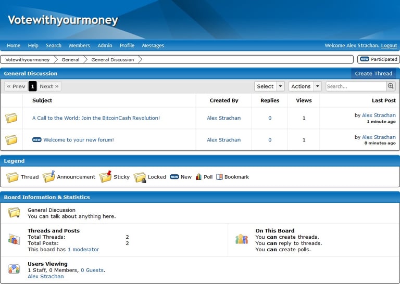Open Help from the navigation bar
This screenshot has height=284, width=400.
[33, 45]
